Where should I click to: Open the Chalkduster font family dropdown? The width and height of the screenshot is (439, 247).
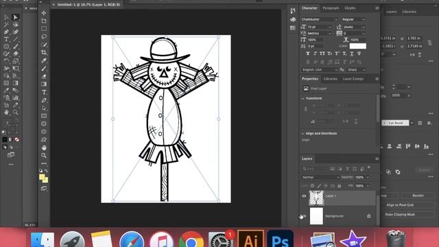click(320, 19)
